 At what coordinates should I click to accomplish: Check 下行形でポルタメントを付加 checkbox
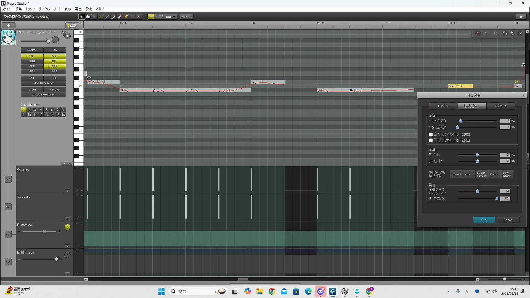(x=431, y=140)
